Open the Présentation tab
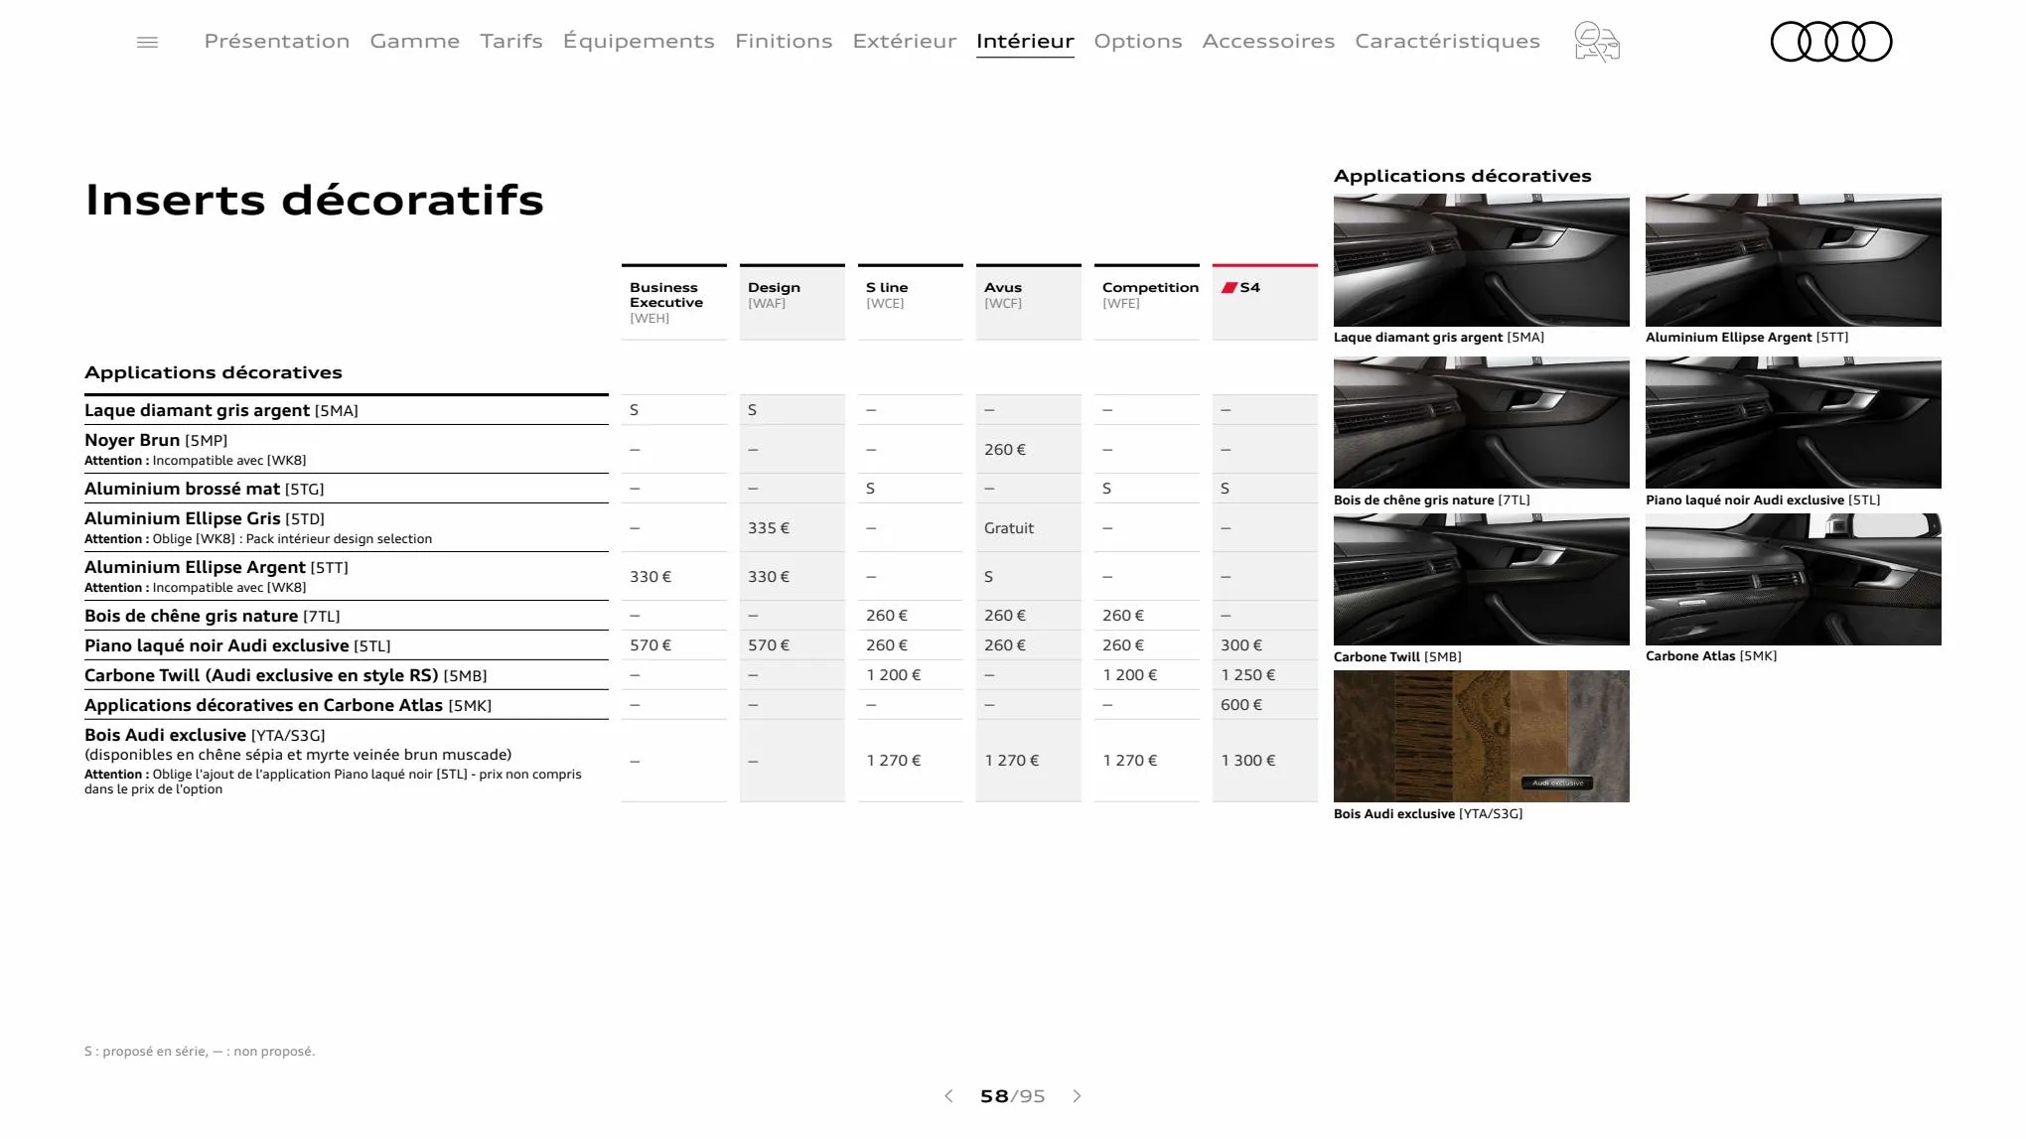This screenshot has width=2026, height=1139. 277,41
